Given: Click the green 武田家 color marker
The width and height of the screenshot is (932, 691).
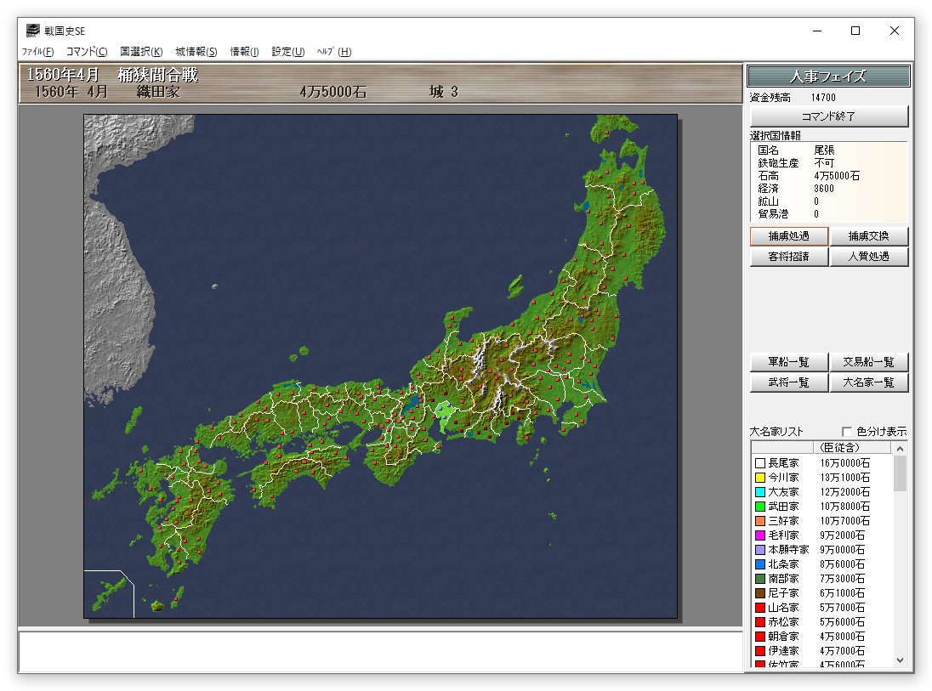Looking at the screenshot, I should coord(759,507).
